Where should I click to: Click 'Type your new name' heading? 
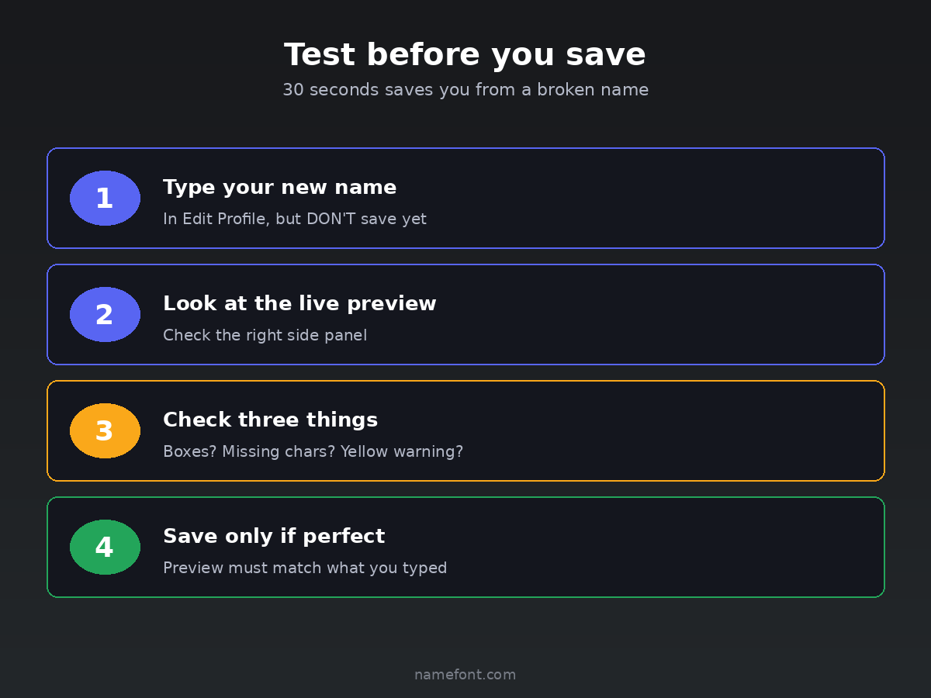pyautogui.click(x=279, y=188)
